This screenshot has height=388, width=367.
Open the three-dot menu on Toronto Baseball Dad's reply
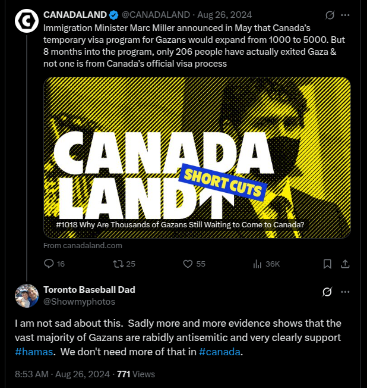(x=345, y=292)
